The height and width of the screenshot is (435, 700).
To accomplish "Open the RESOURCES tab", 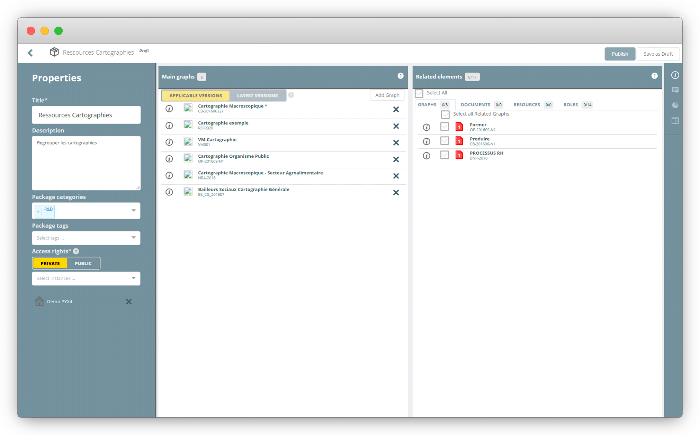I will click(x=533, y=105).
